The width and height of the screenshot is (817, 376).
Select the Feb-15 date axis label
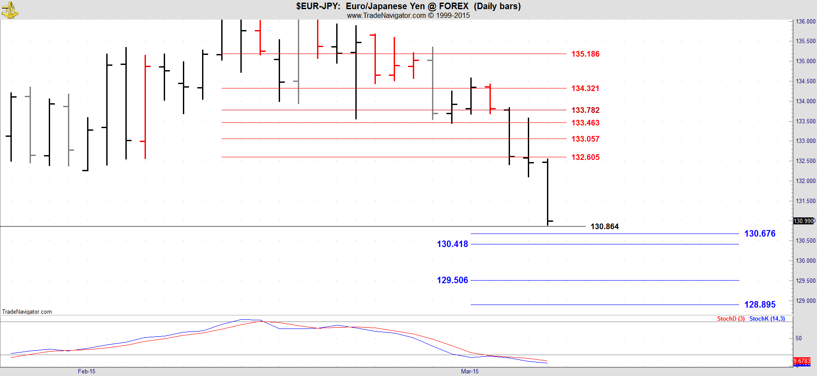point(86,372)
